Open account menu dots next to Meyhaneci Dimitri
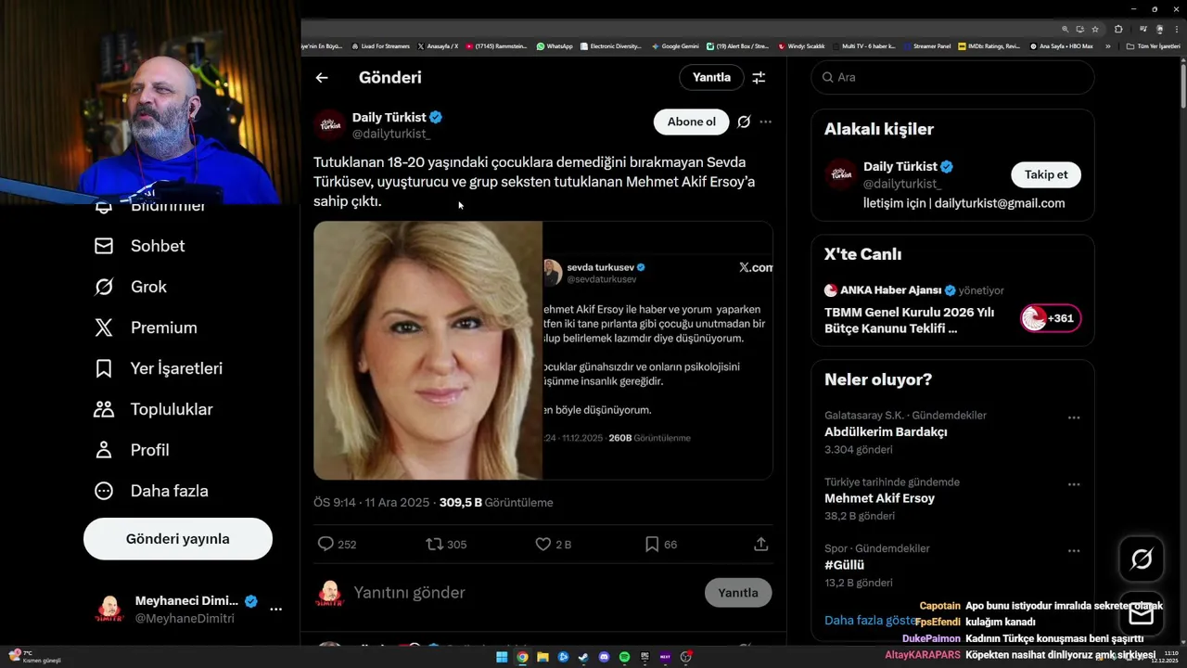 [275, 610]
